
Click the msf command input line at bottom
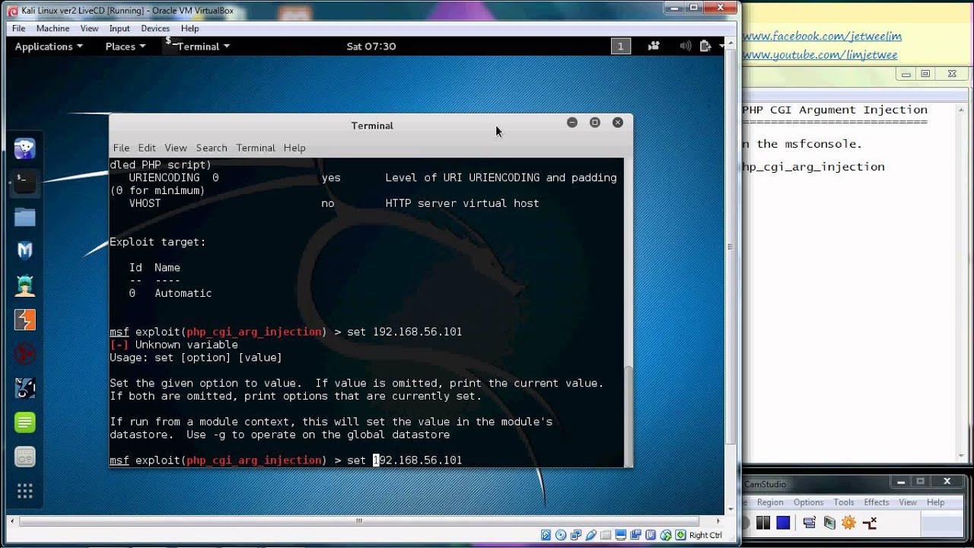367,460
